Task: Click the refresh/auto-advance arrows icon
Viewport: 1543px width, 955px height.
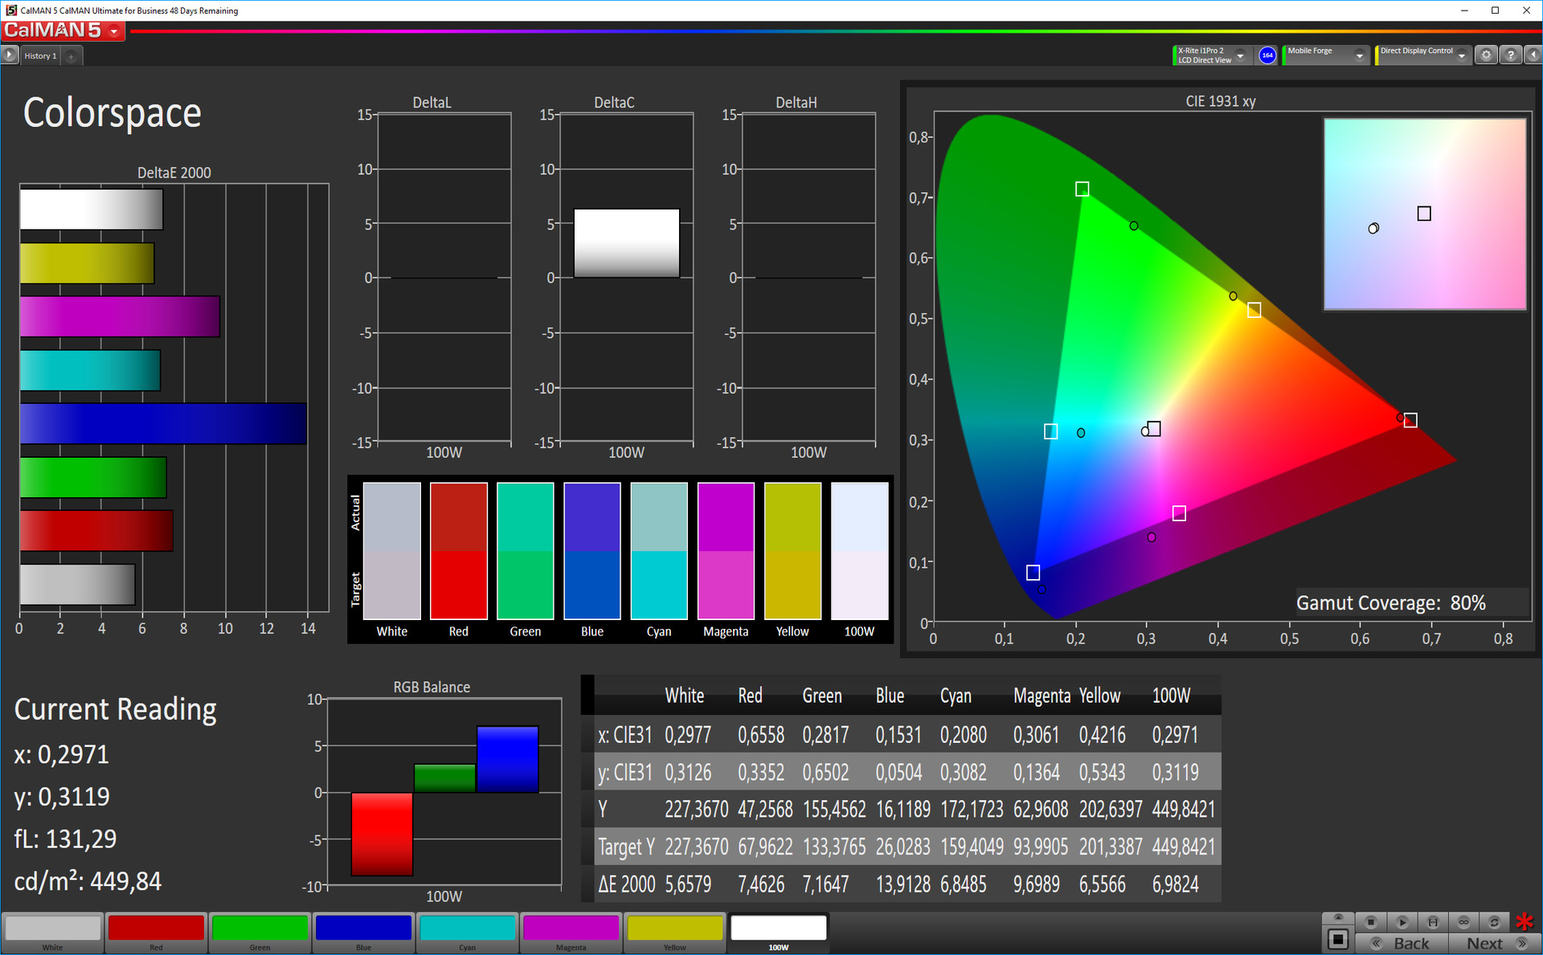Action: [x=1494, y=921]
